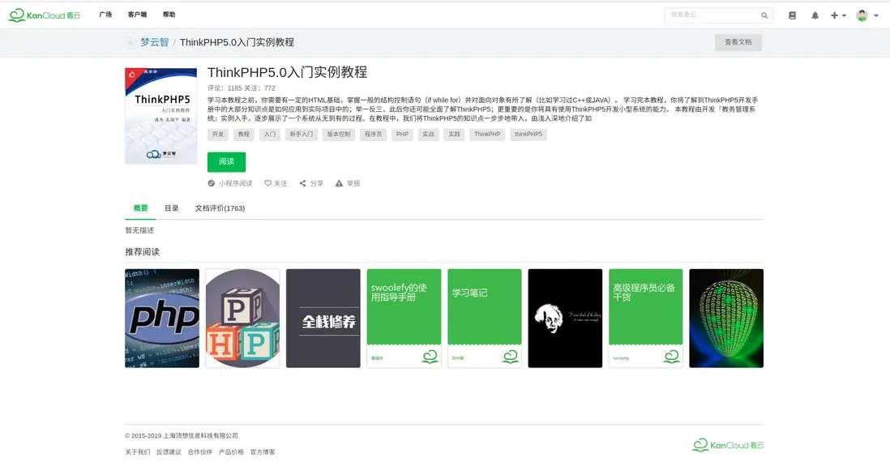Click the 梦云智 breadcrumb link
Viewport: 890px width, 475px height.
[154, 43]
